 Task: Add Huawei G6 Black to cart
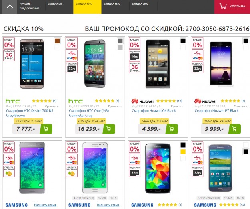(x=172, y=129)
